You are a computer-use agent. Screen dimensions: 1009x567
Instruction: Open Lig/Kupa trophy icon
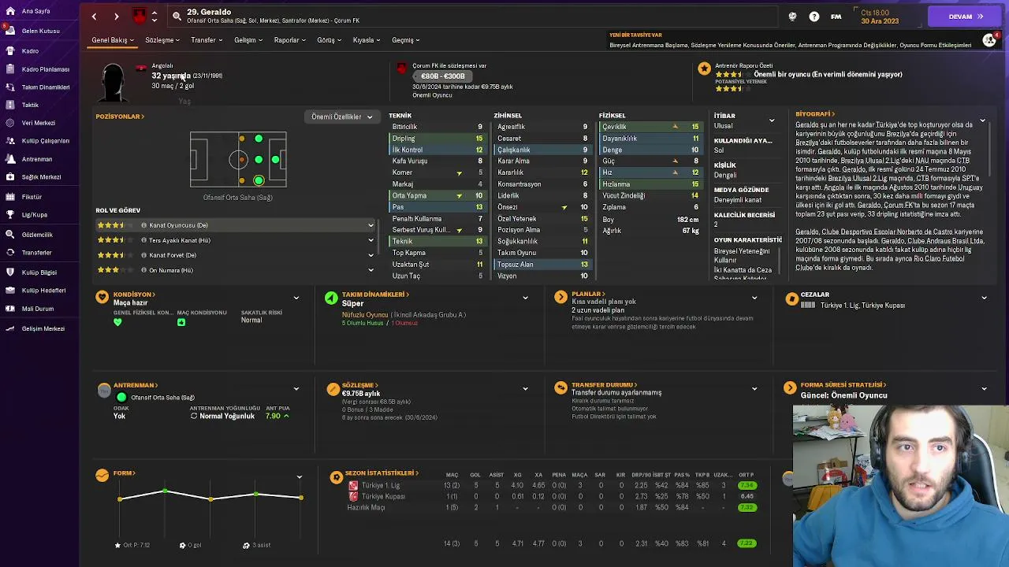tap(9, 214)
